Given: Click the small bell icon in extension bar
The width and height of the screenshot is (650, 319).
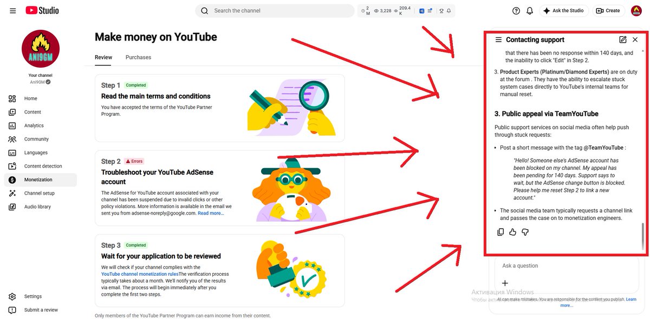Looking at the screenshot, I should pyautogui.click(x=449, y=11).
